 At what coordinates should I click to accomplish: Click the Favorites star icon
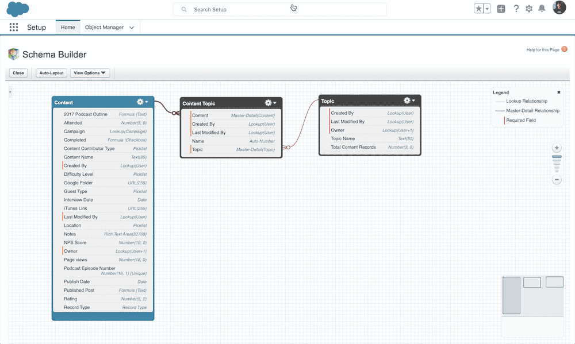pos(478,9)
